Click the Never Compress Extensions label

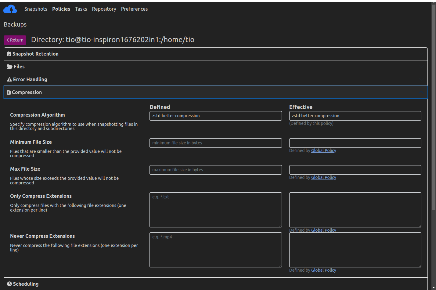42,236
